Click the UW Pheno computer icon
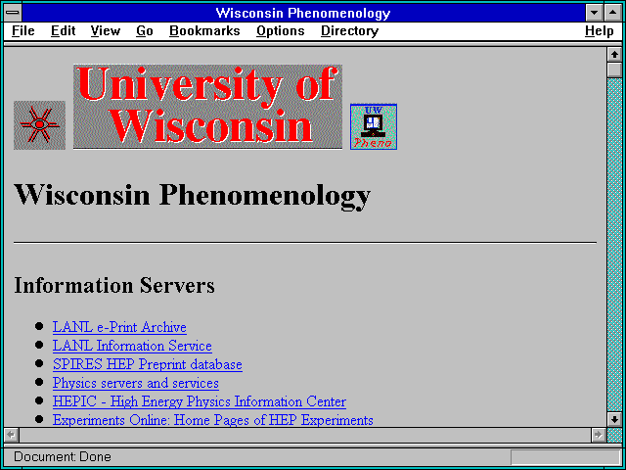626x470 pixels. click(x=374, y=126)
